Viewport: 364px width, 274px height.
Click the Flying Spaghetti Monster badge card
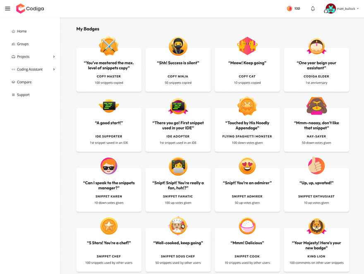pos(247,130)
